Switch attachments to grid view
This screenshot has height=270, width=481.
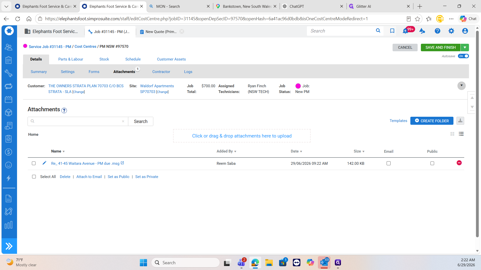452,134
